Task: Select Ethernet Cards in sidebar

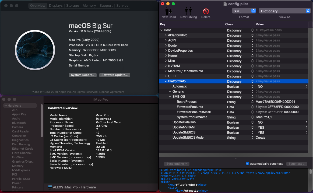Action: [23, 149]
